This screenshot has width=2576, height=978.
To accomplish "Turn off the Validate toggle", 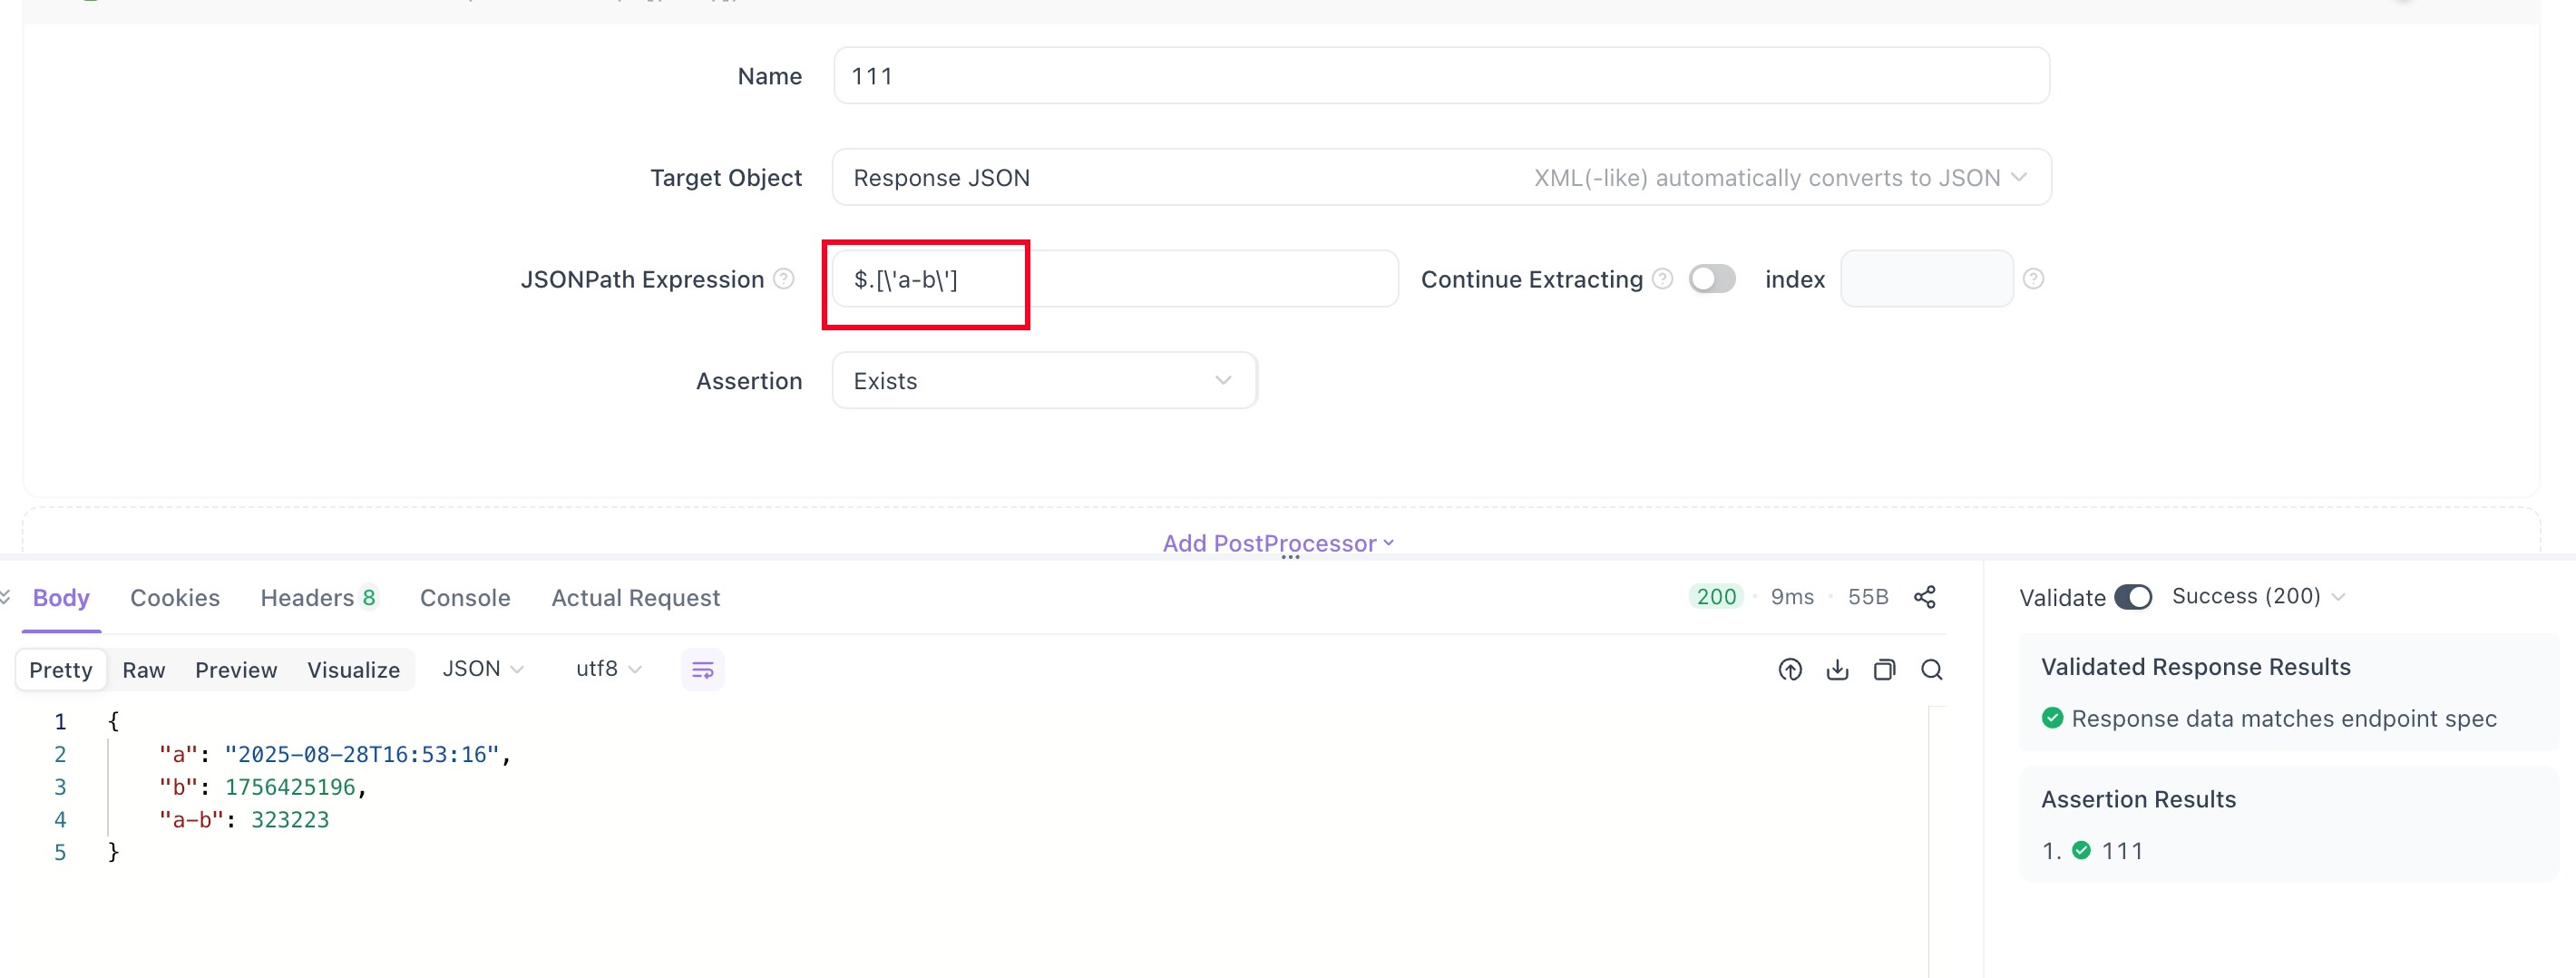I will coord(2132,597).
